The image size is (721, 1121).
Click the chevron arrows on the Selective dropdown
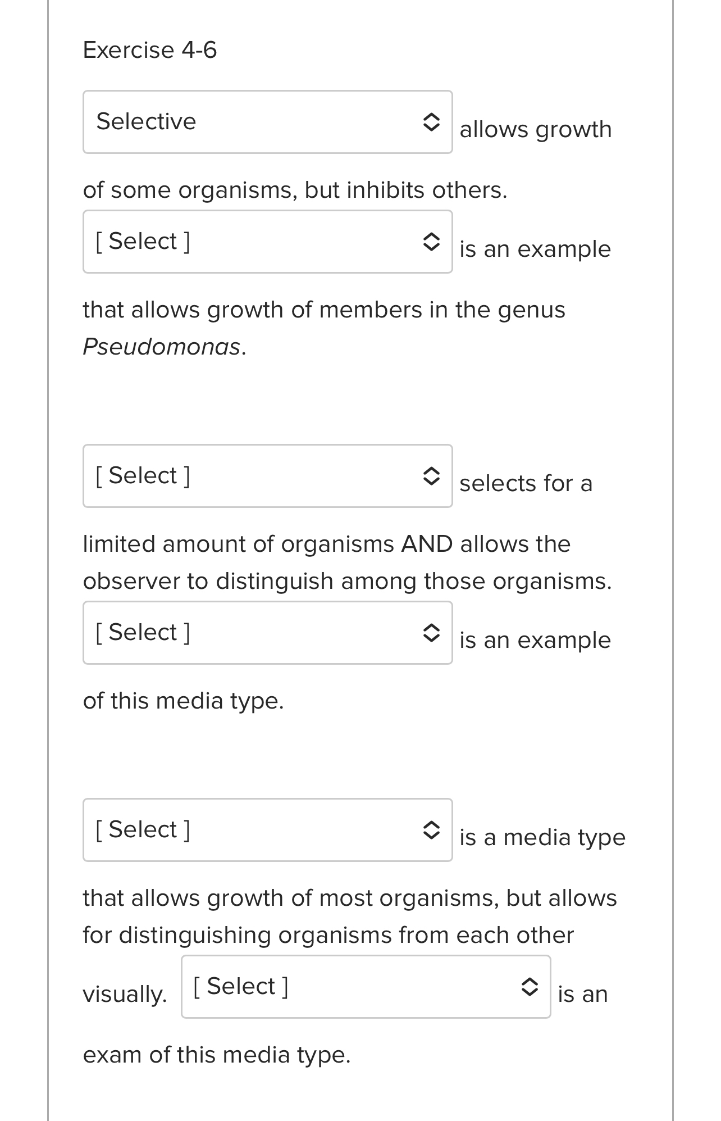click(x=431, y=122)
